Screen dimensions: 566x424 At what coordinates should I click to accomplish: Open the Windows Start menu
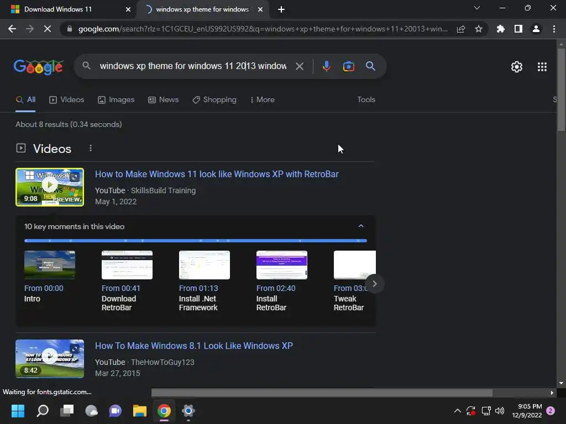(x=18, y=411)
